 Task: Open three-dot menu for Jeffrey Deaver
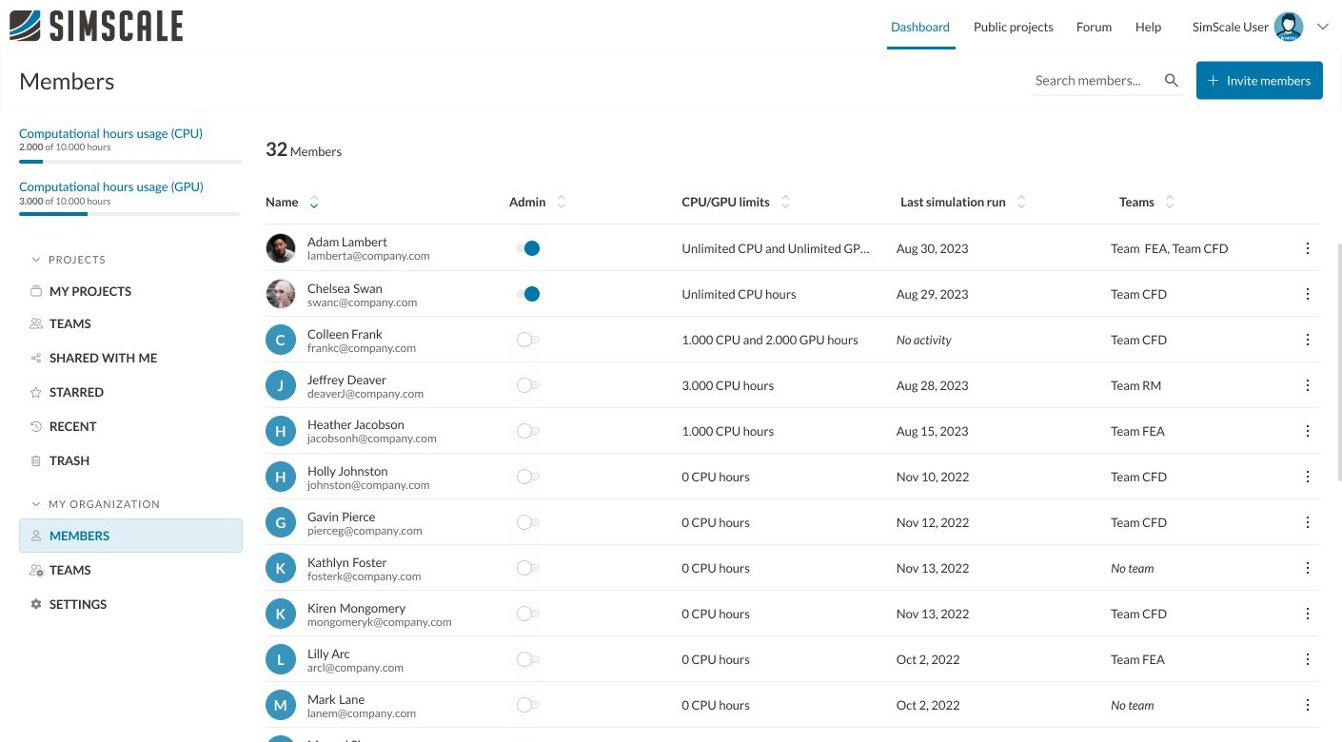[x=1308, y=385]
